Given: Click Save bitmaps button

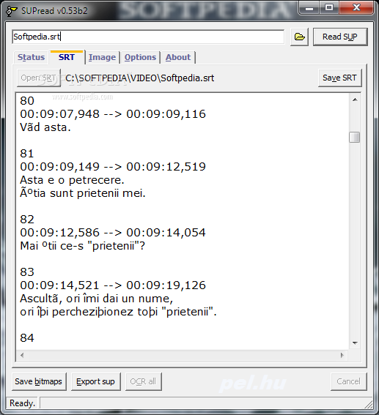Looking at the screenshot, I should point(39,381).
